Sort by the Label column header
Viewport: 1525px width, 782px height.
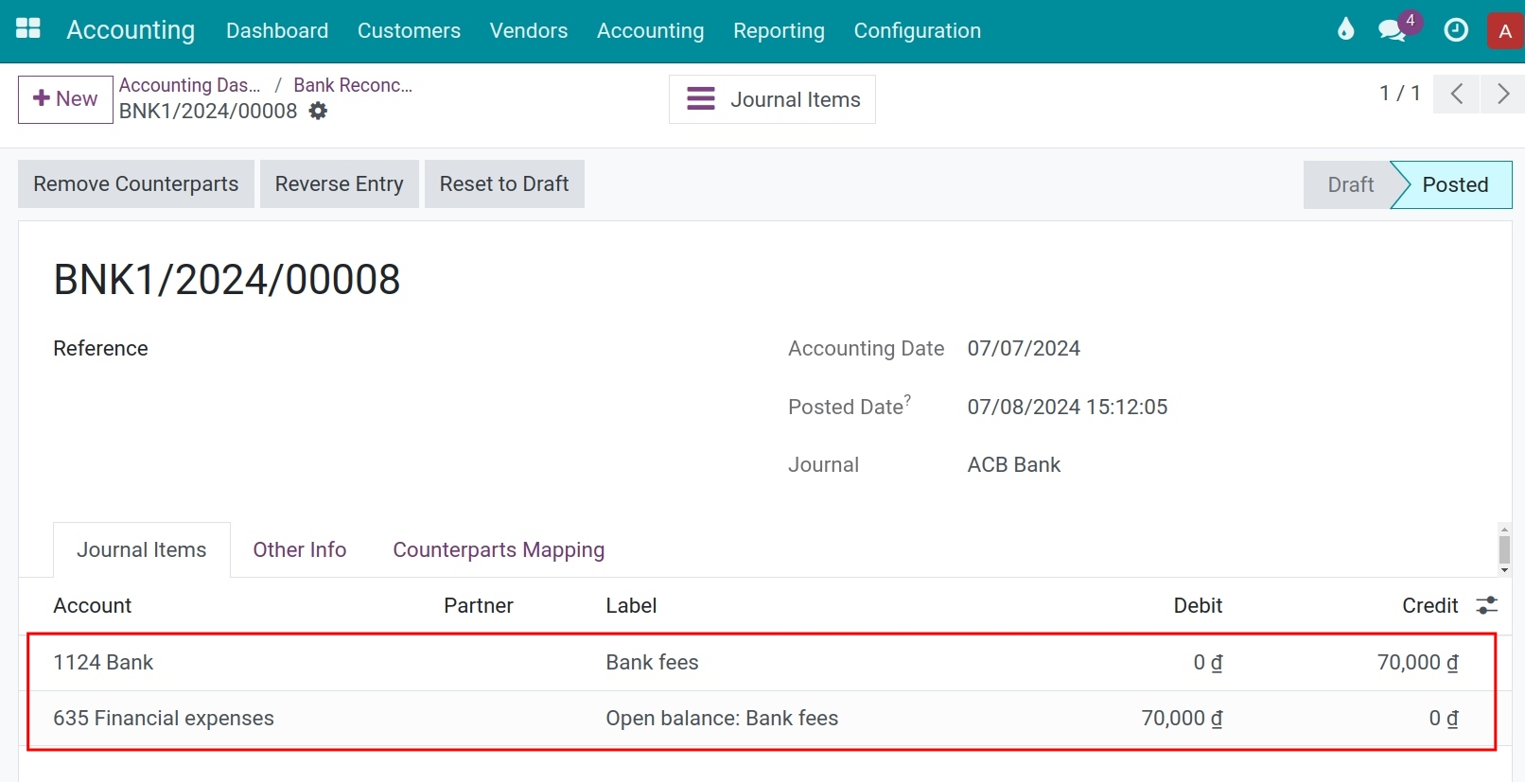tap(631, 605)
